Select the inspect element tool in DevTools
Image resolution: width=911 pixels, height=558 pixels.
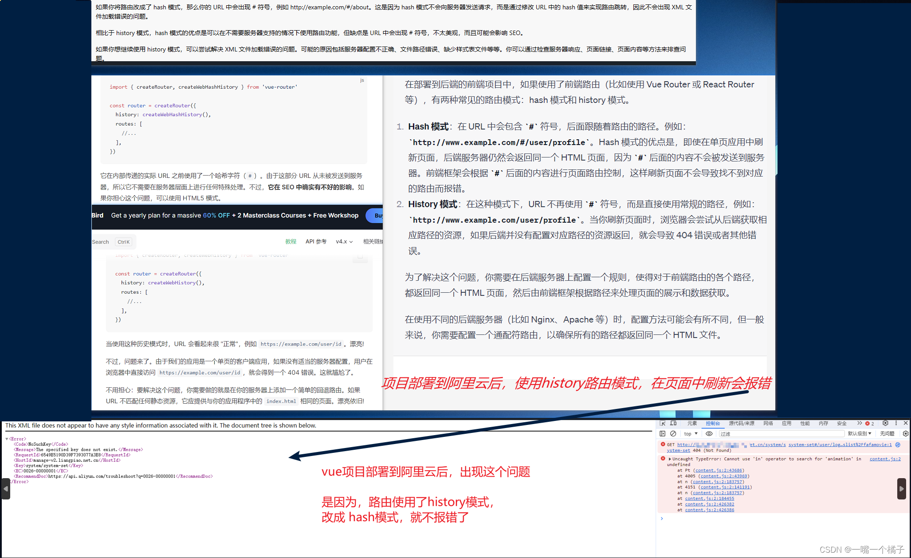663,424
